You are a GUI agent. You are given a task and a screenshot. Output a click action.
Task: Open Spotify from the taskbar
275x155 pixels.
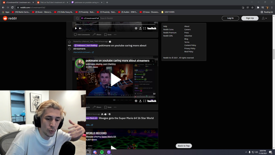(102, 152)
